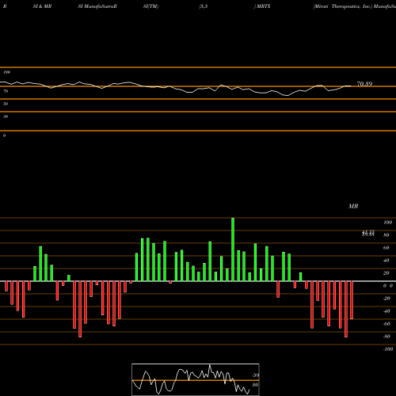This screenshot has height=396, width=396.
Task: Click the -100 label on the MR axis
Action: point(388,349)
